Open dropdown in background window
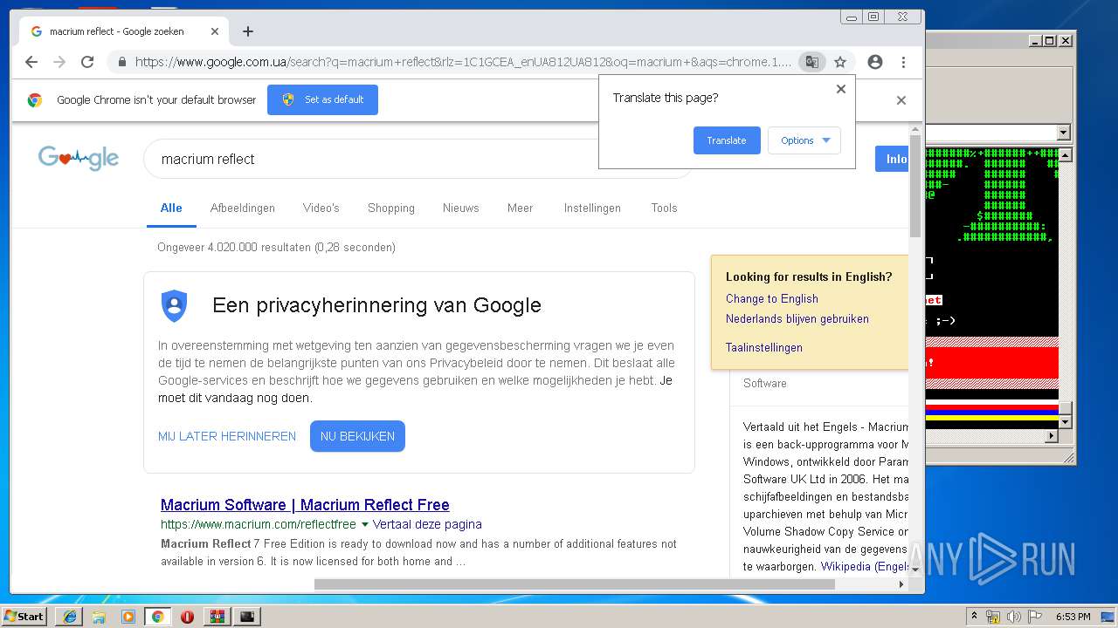1118x628 pixels. pos(1063,133)
